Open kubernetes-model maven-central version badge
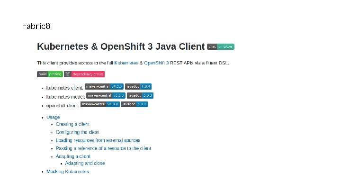341x192 pixels. (x=106, y=96)
